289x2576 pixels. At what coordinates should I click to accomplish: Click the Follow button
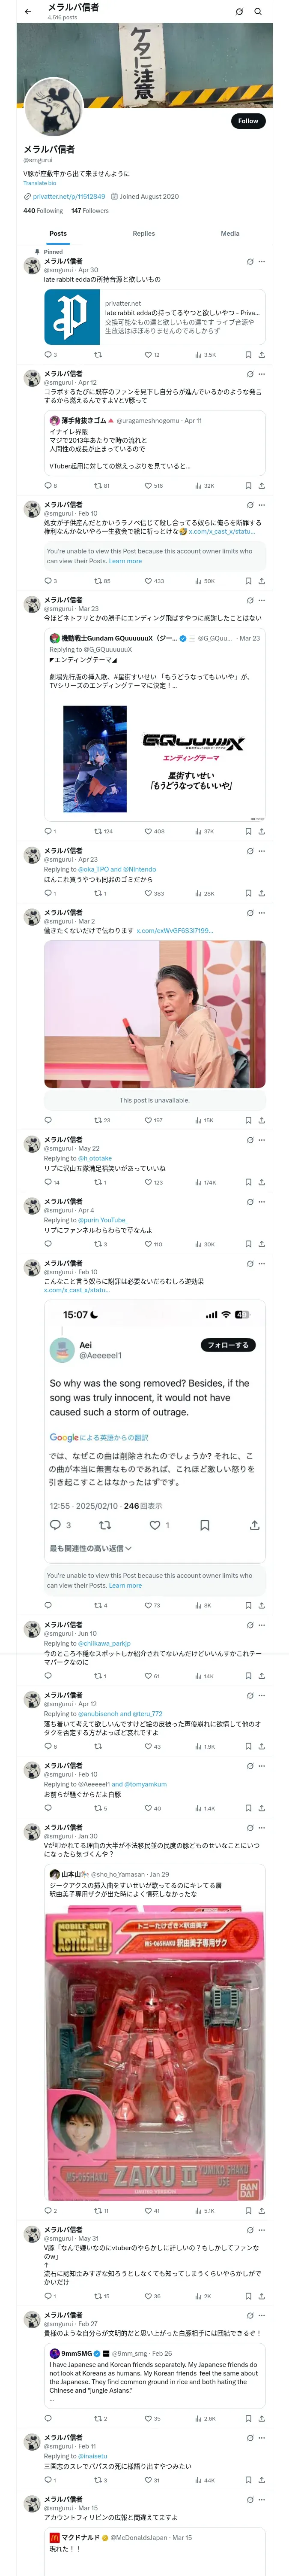click(x=247, y=121)
